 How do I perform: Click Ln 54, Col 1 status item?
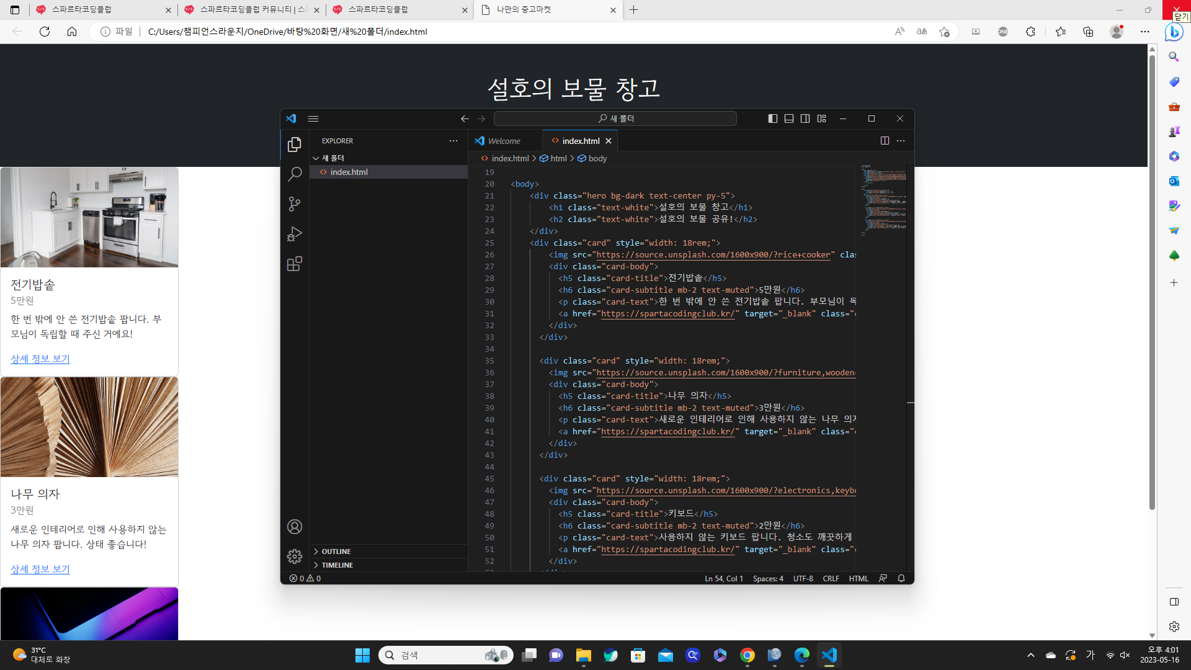click(x=724, y=578)
